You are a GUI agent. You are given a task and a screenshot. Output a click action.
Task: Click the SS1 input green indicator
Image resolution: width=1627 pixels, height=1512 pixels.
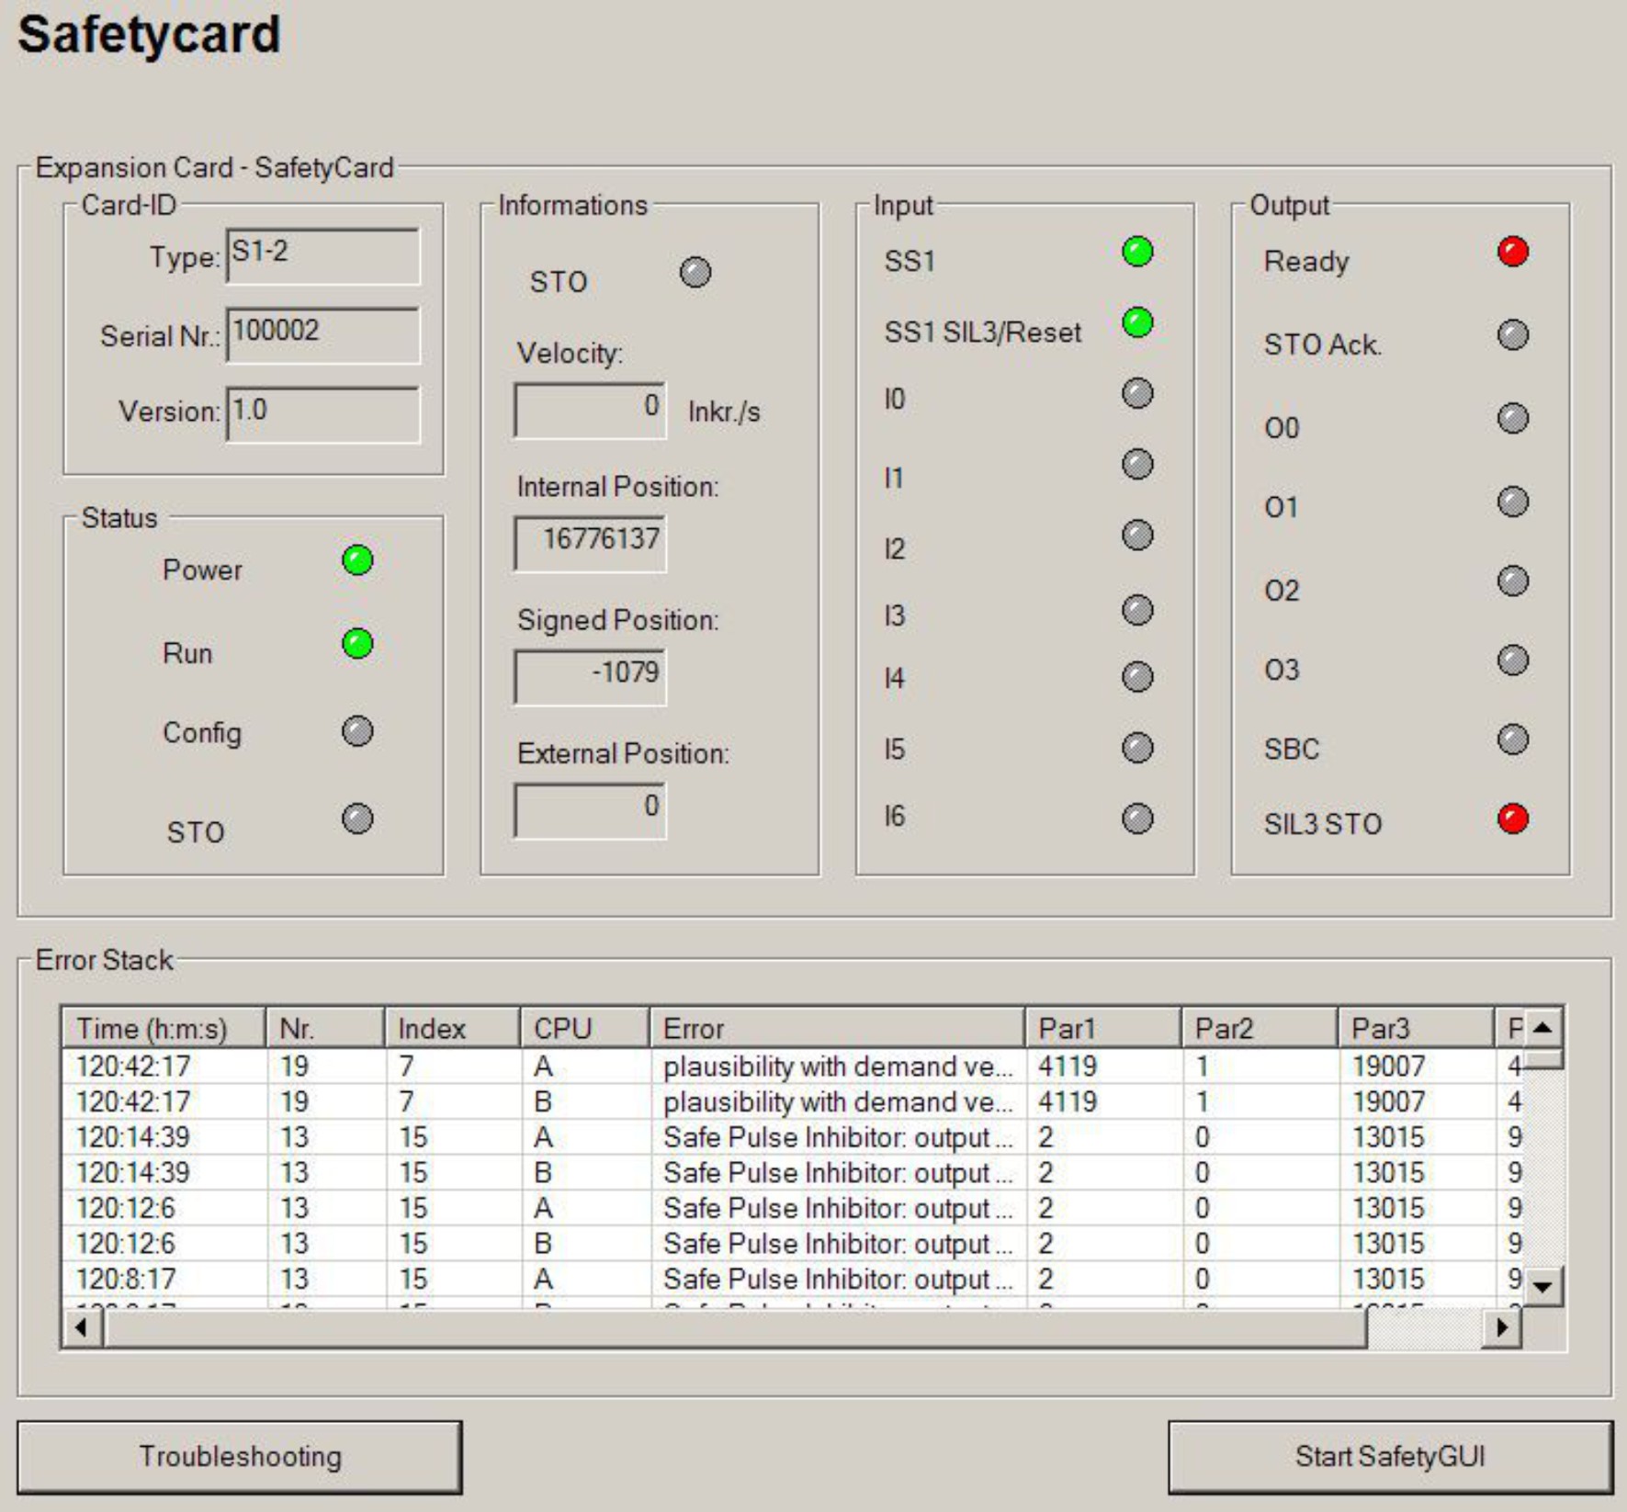pyautogui.click(x=1137, y=252)
